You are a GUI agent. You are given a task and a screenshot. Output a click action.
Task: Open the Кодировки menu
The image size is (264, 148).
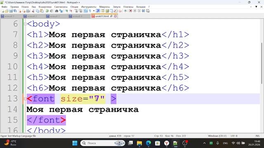45,7
